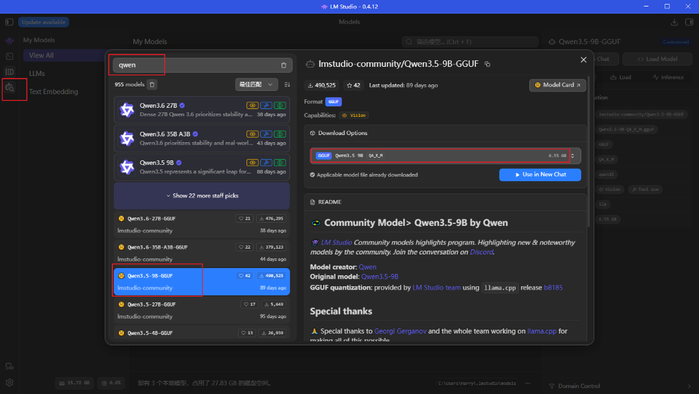Open the three-dot menu next to models path

[527, 383]
